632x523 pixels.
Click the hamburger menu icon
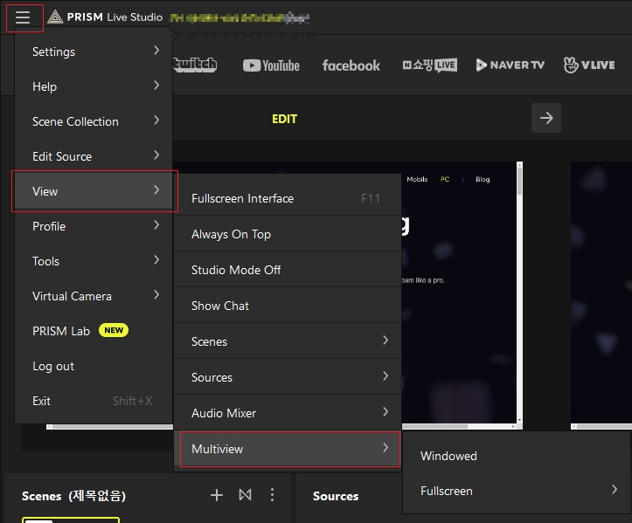coord(24,17)
